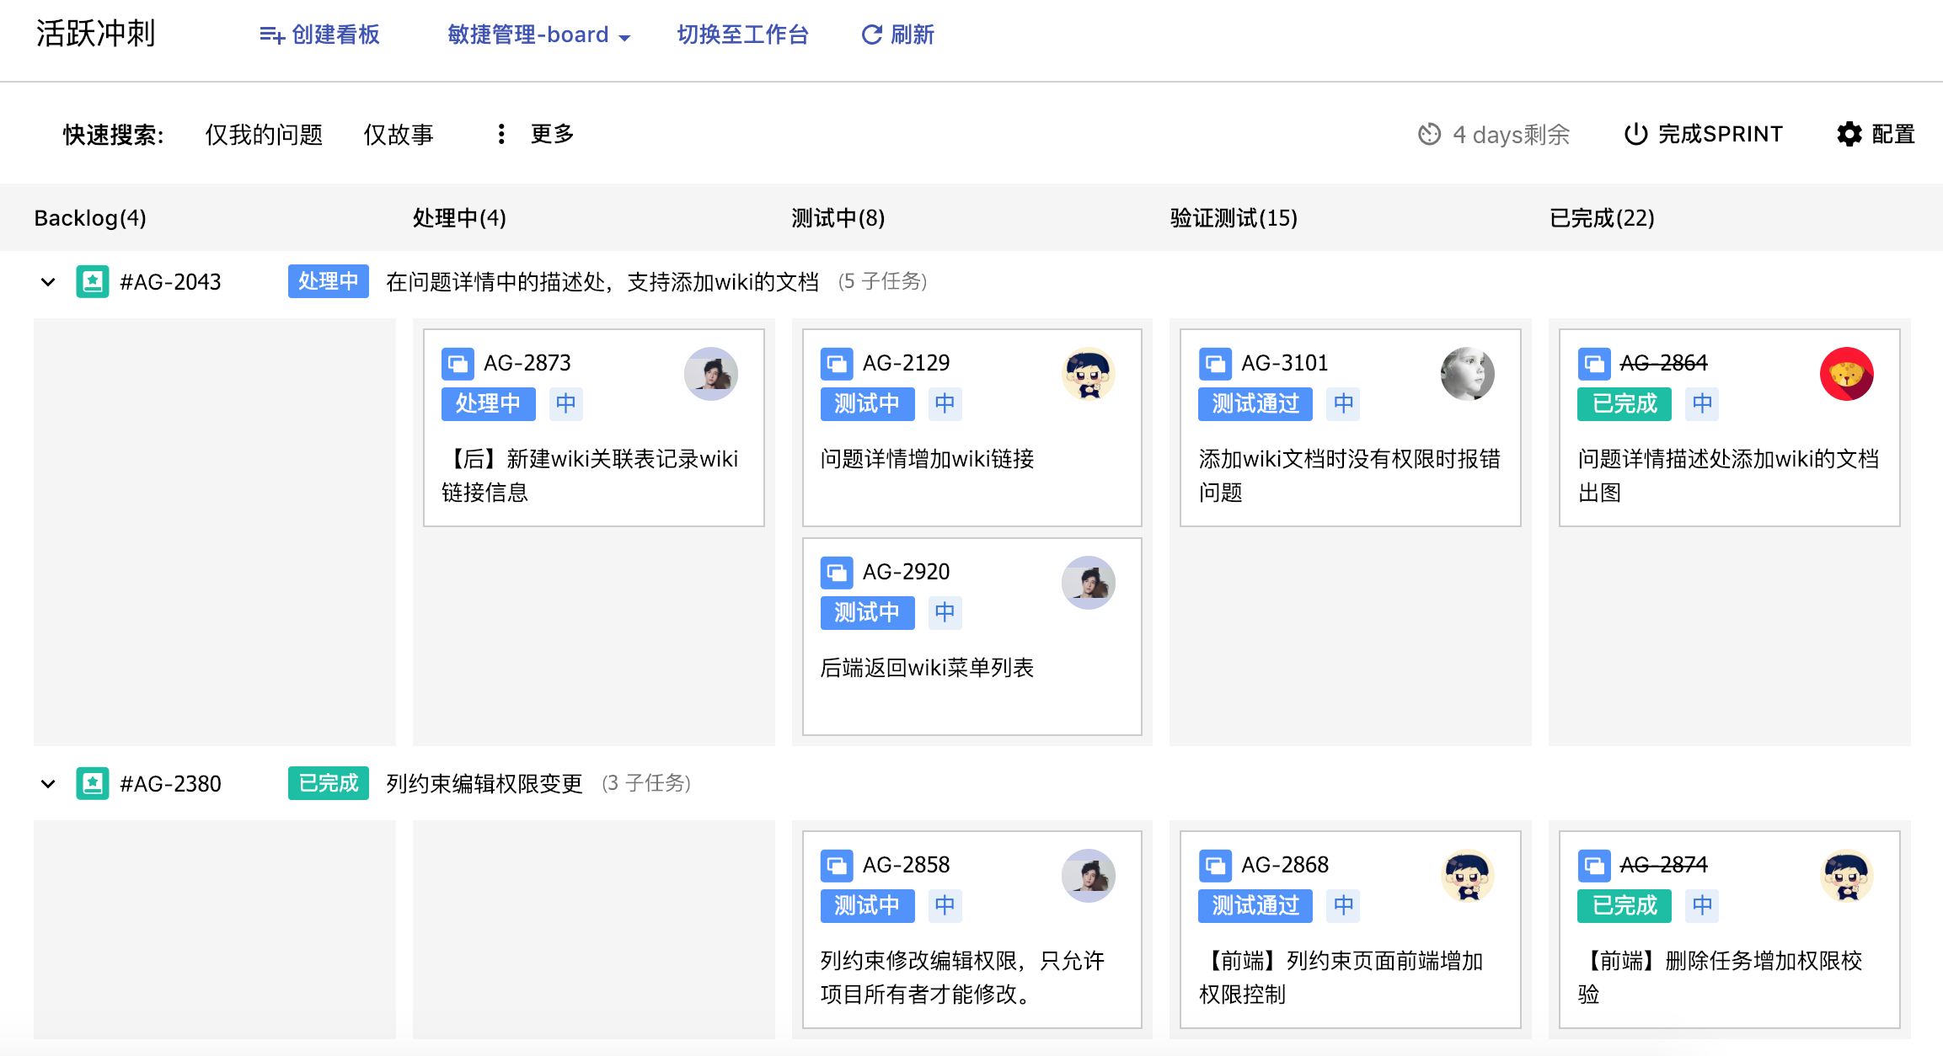This screenshot has height=1056, width=1943.
Task: Click card title 后端返回wiki菜单列表
Action: click(x=927, y=668)
